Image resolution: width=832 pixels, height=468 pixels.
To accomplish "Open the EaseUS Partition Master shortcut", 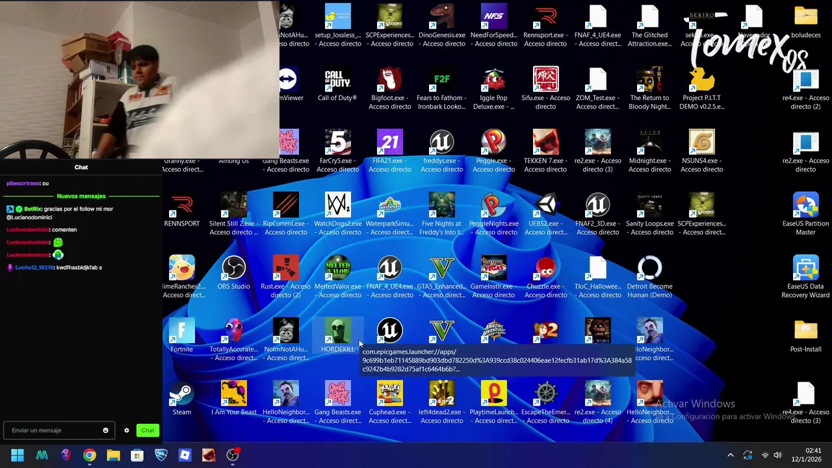I will tap(805, 214).
